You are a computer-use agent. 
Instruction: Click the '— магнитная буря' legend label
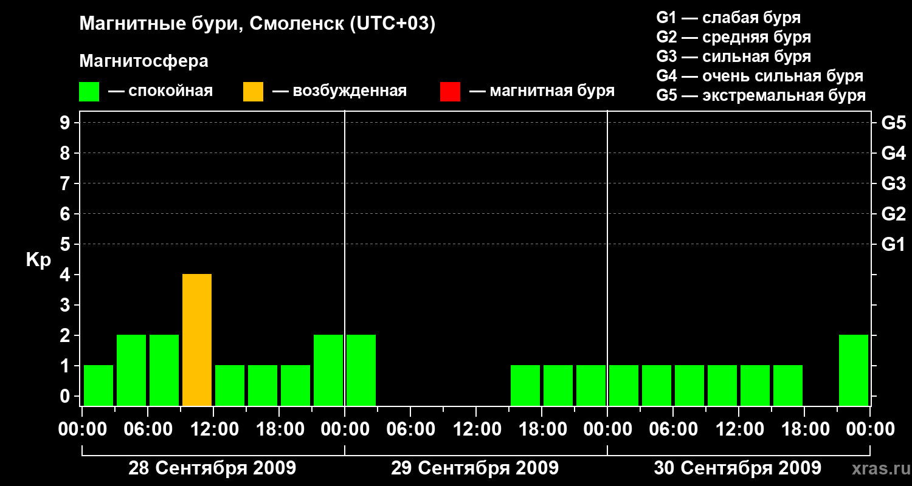pos(542,91)
